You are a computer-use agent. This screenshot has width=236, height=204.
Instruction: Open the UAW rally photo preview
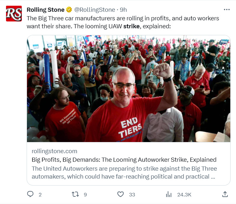pos(128,89)
